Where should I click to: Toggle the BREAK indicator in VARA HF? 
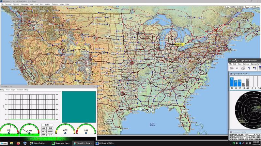pos(50,131)
